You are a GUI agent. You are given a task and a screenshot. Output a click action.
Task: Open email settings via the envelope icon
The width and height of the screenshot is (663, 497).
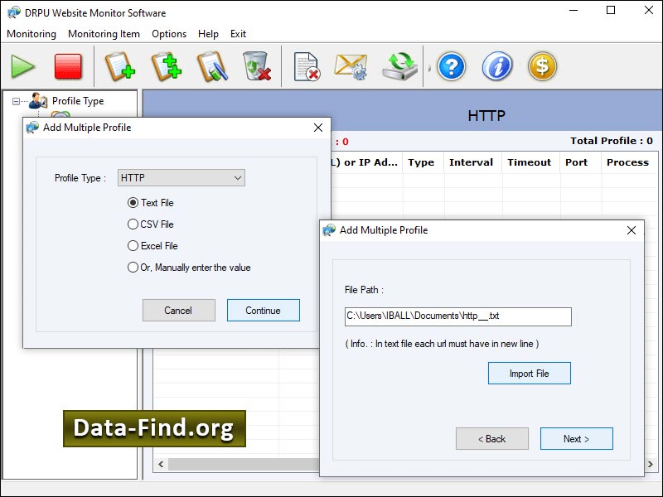(x=350, y=67)
